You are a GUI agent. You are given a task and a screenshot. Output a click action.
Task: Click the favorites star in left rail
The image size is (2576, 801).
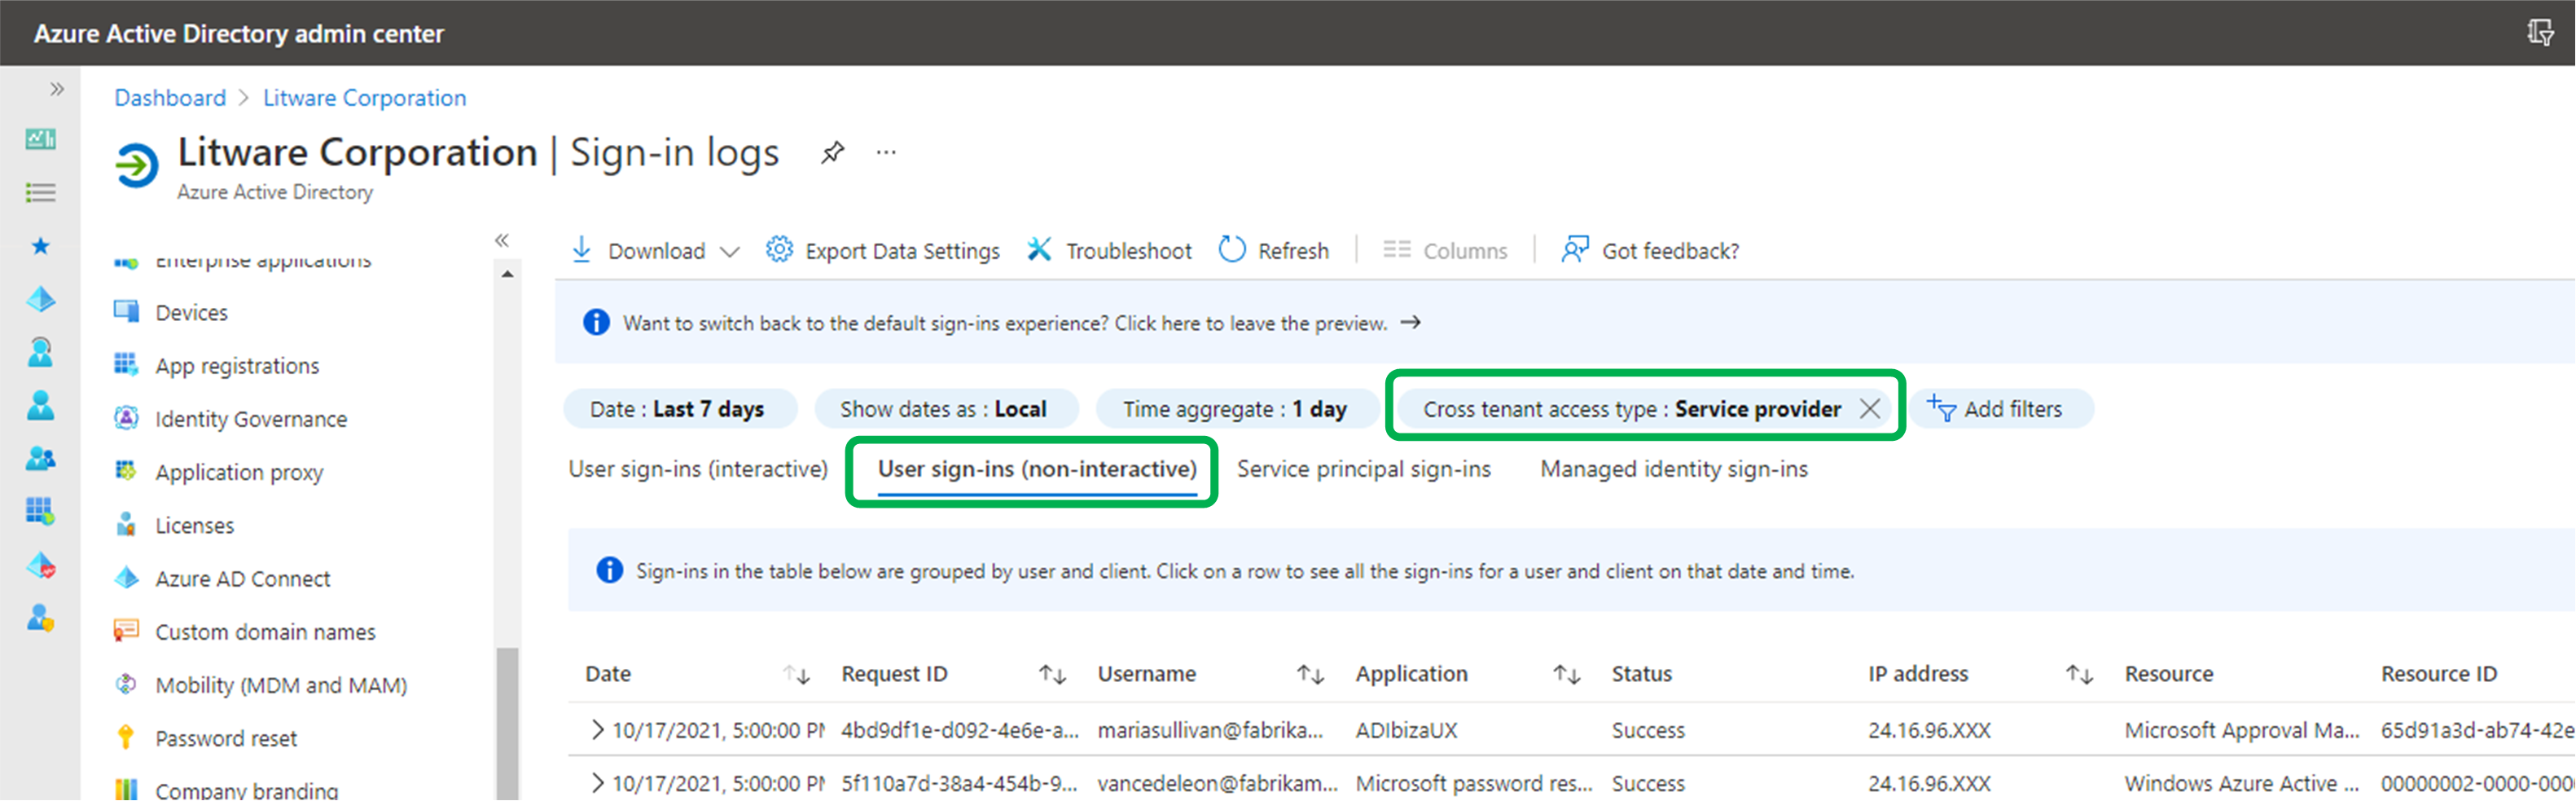pos(40,246)
